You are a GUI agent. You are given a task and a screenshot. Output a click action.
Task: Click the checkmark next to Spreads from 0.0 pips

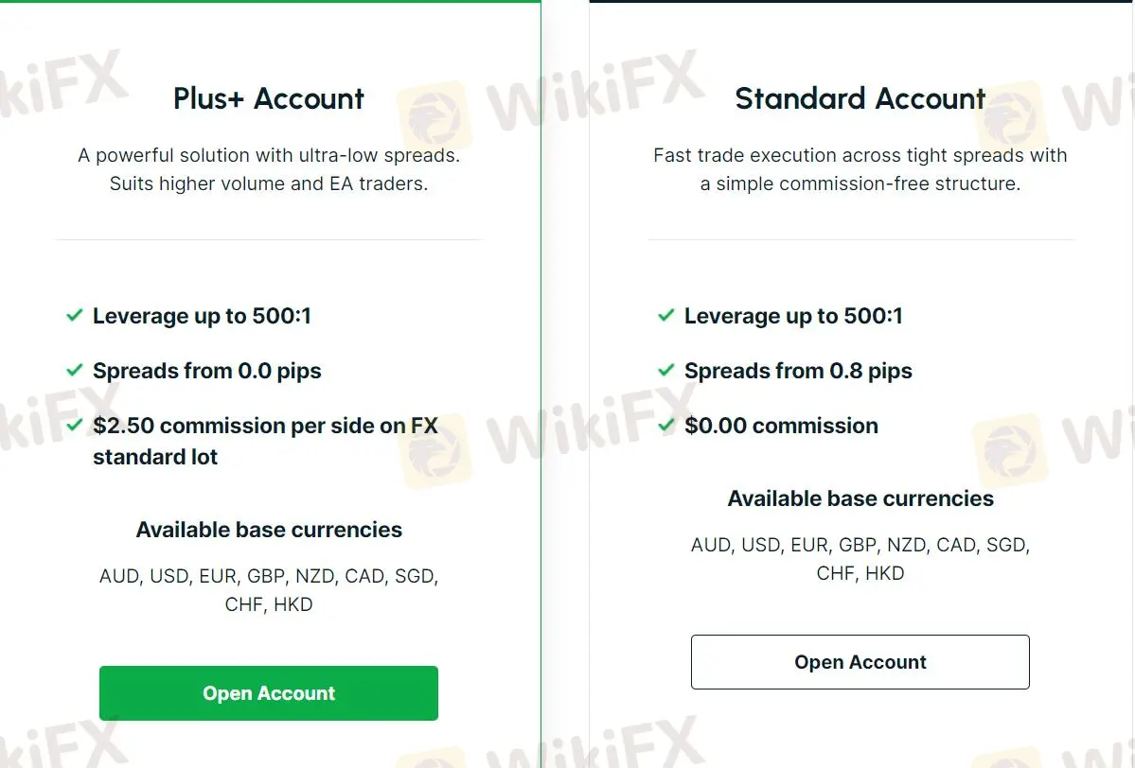point(75,370)
